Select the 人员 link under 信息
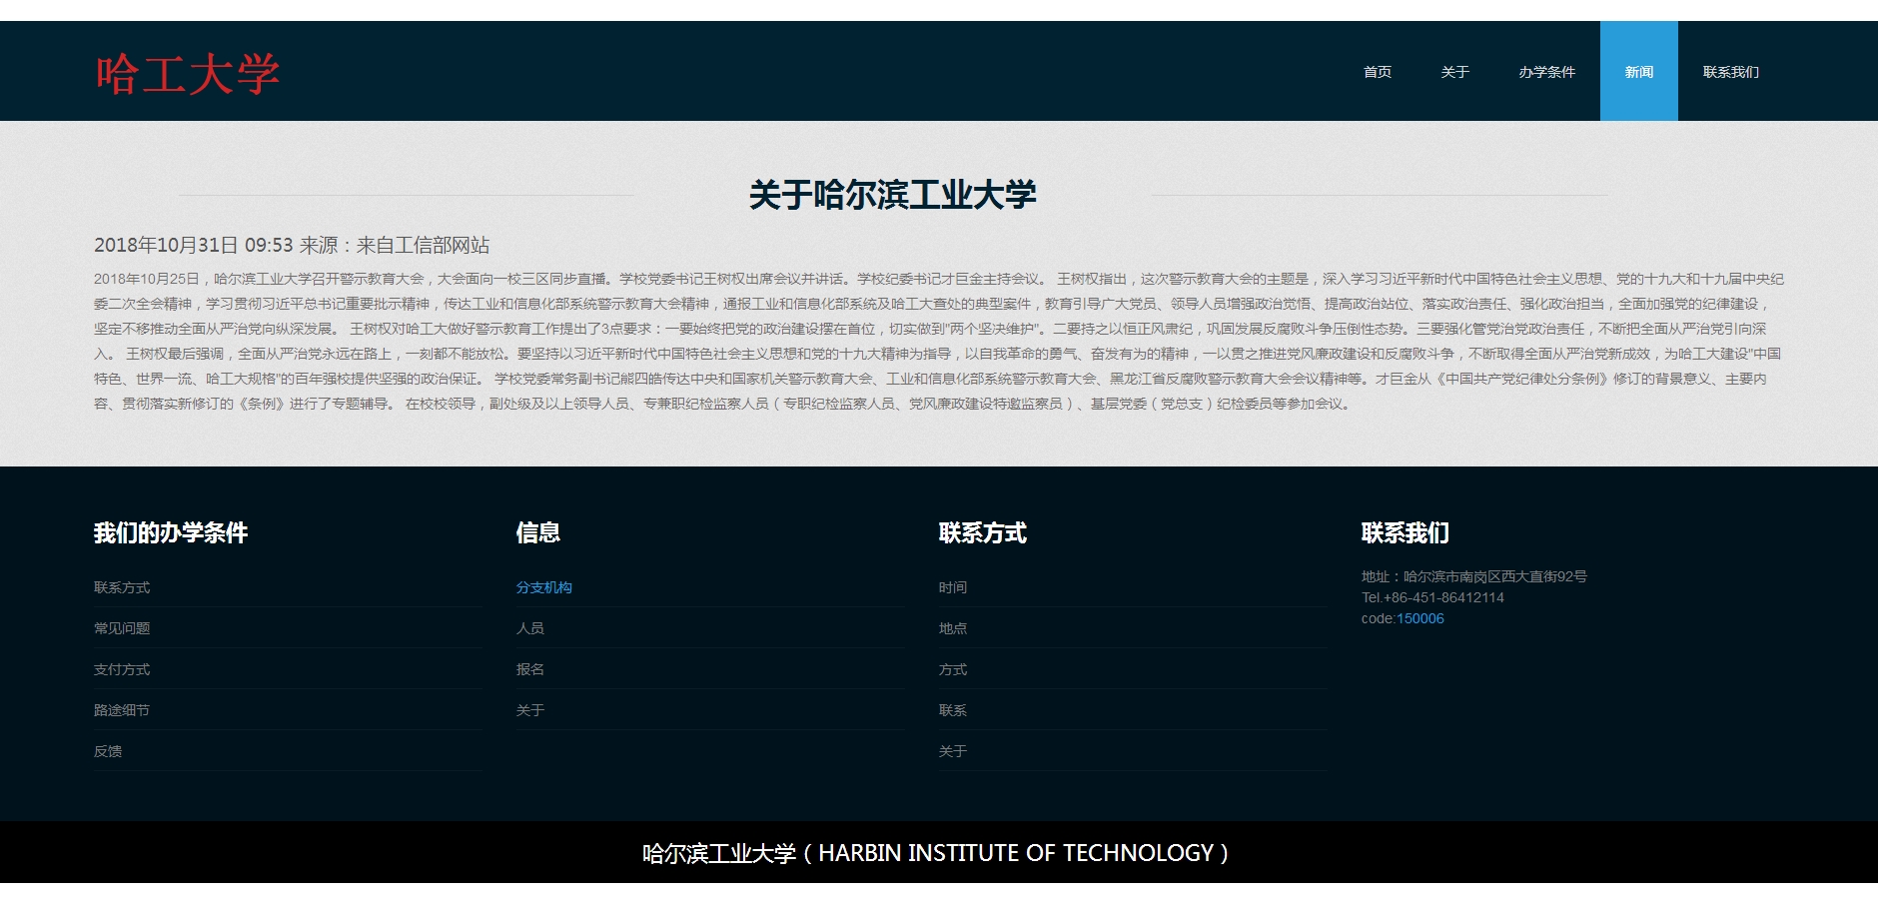Viewport: 1878px width, 916px height. pos(529,628)
